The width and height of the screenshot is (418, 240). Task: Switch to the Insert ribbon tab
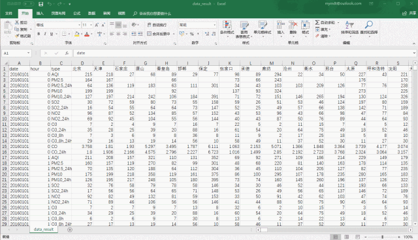[x=40, y=13]
